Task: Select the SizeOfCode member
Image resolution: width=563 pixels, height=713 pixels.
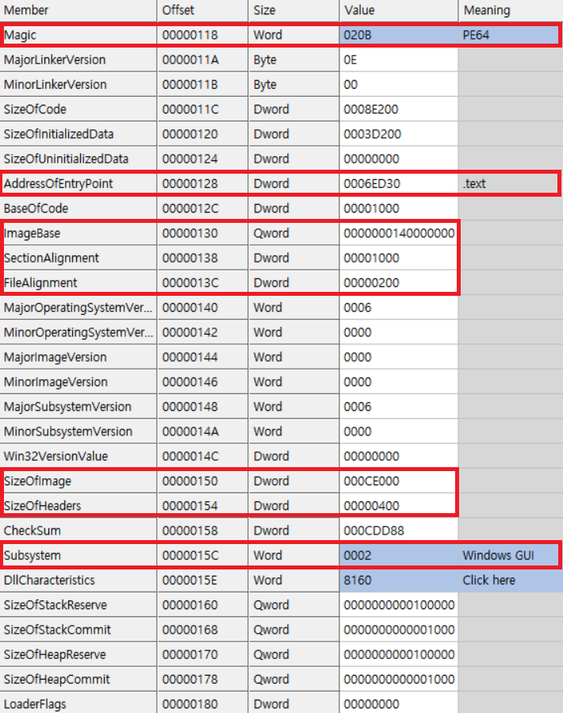Action: tap(79, 109)
